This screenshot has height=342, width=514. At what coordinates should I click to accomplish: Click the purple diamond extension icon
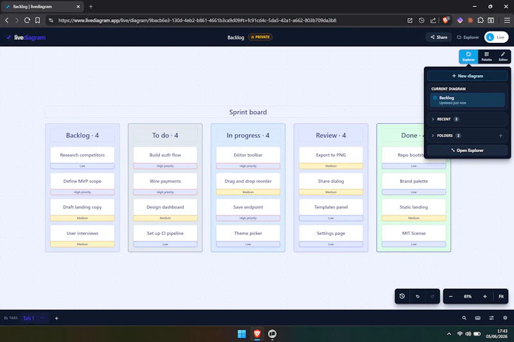[x=460, y=21]
